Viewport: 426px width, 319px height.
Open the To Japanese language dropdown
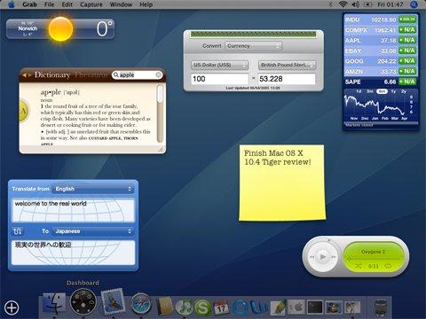pos(93,231)
